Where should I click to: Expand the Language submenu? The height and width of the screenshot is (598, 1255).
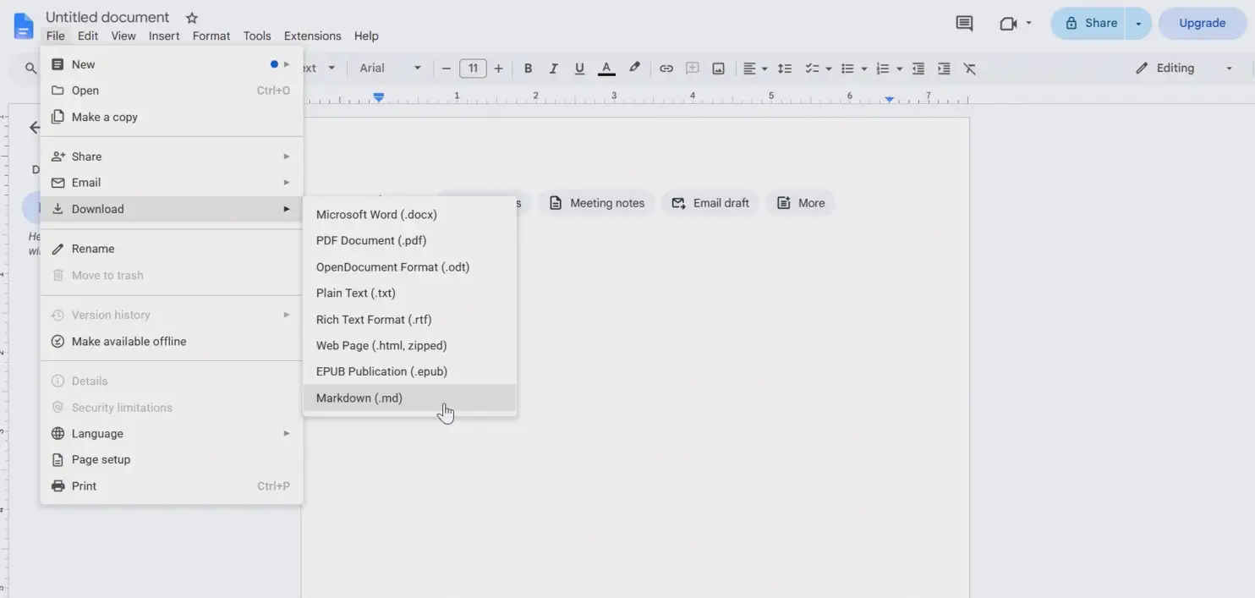coord(172,433)
